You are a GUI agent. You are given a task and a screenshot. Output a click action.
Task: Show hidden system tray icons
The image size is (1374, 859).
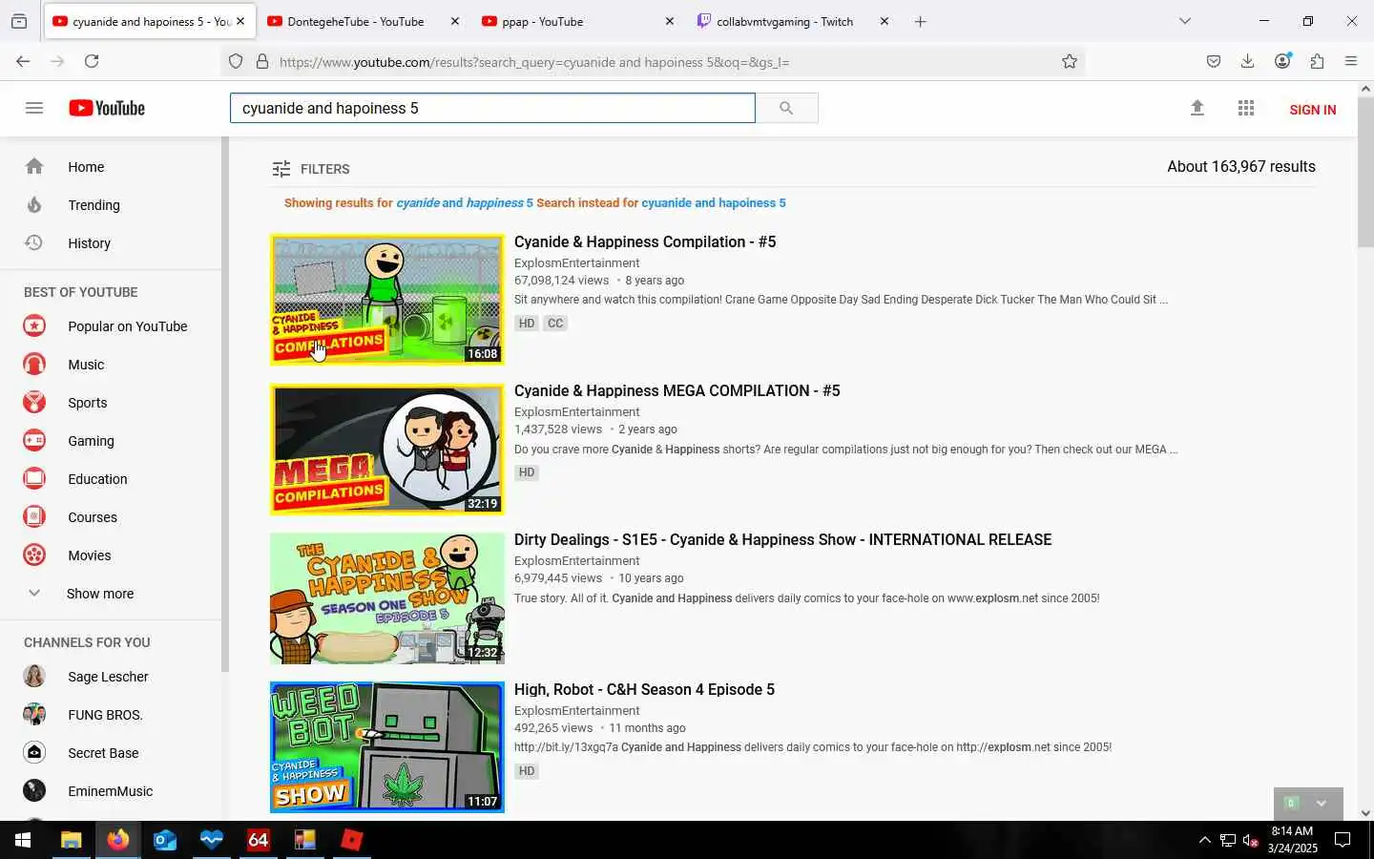1204,840
